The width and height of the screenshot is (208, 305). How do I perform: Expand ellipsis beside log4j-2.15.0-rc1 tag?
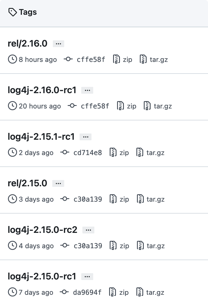click(x=87, y=277)
